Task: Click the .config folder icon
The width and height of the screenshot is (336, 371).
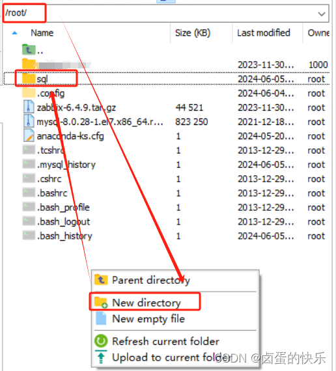Action: pos(29,92)
